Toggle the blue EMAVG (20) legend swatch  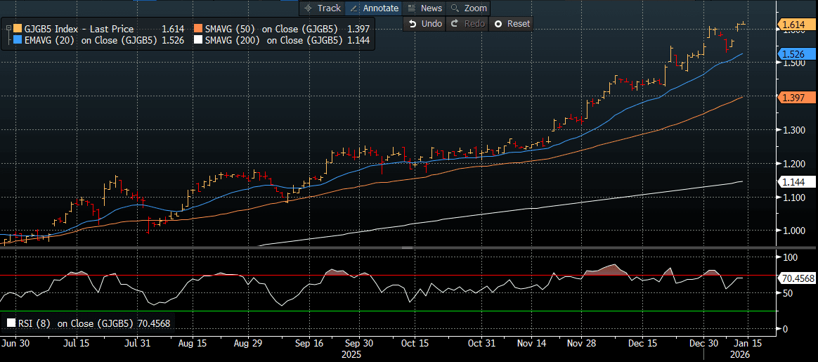coord(18,40)
